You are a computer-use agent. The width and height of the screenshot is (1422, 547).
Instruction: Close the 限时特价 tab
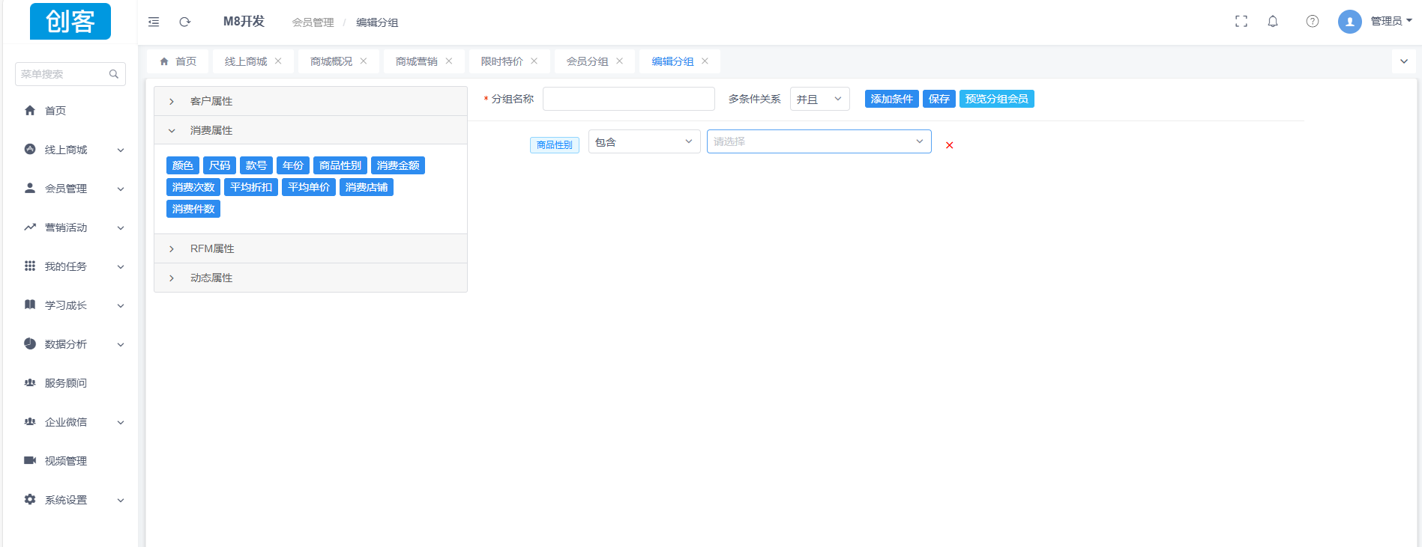[x=534, y=61]
